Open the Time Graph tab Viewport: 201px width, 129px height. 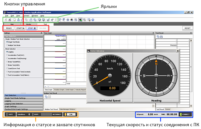point(49,90)
